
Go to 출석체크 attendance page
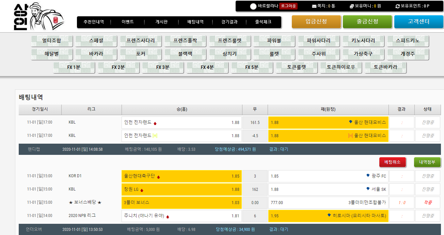(263, 22)
